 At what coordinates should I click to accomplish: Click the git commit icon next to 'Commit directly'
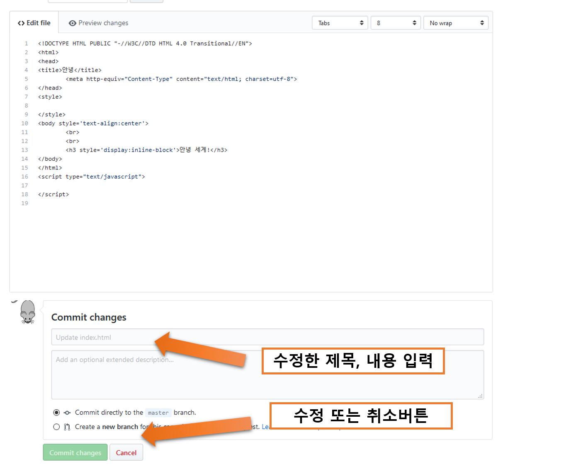pyautogui.click(x=67, y=413)
